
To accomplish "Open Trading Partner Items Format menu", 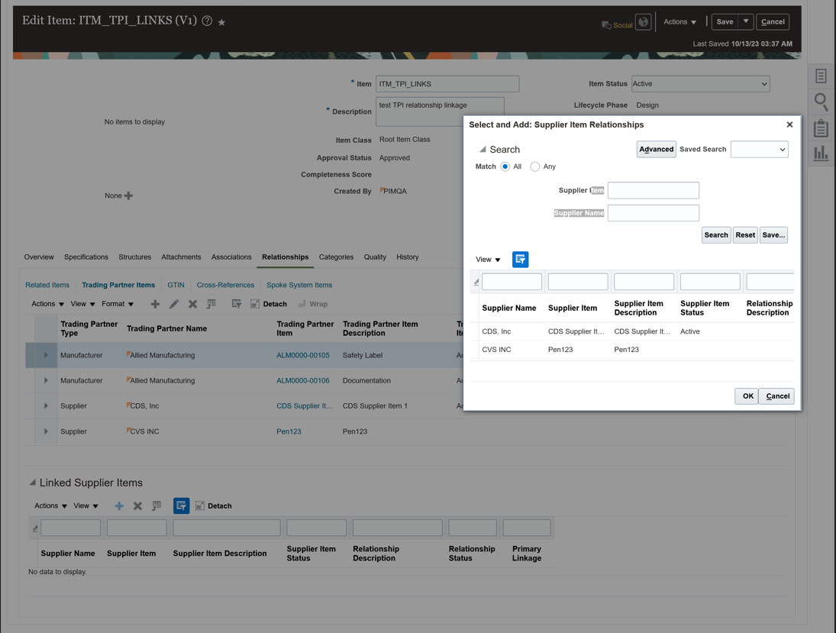I will (118, 304).
